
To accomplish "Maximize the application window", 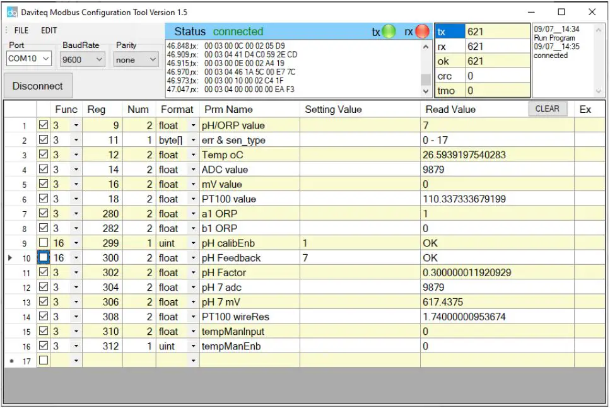I will coord(561,12).
